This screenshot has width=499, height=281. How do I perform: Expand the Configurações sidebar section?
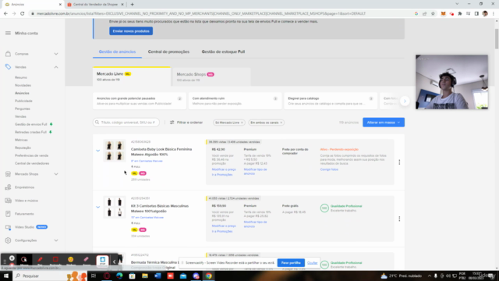(56, 240)
